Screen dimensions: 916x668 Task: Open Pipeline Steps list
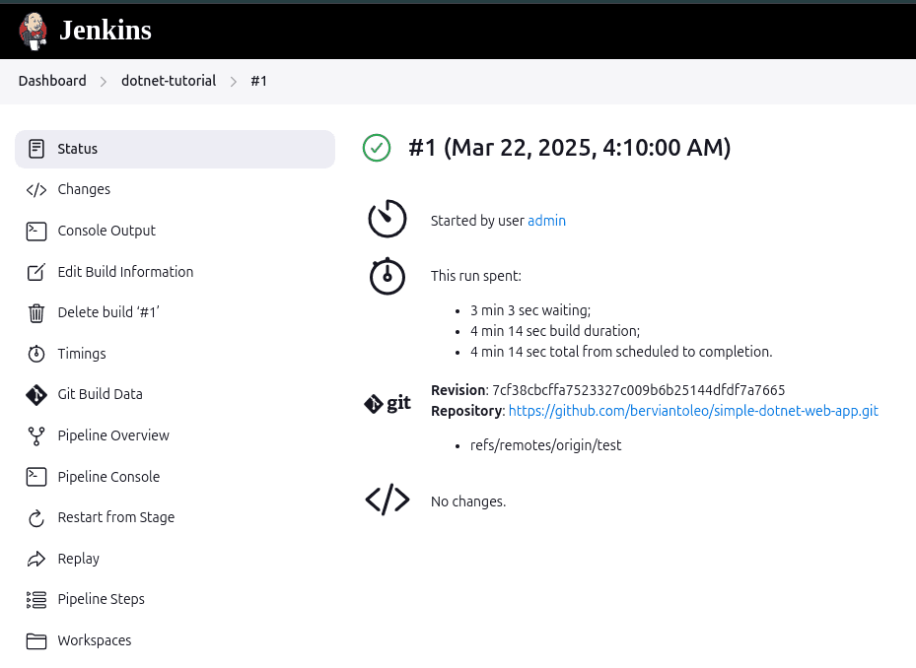[x=101, y=599]
